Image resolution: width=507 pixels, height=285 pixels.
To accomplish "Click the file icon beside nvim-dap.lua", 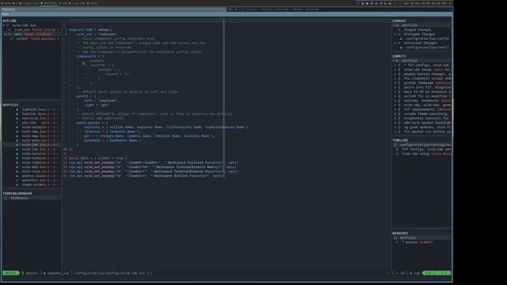I will [17, 136].
